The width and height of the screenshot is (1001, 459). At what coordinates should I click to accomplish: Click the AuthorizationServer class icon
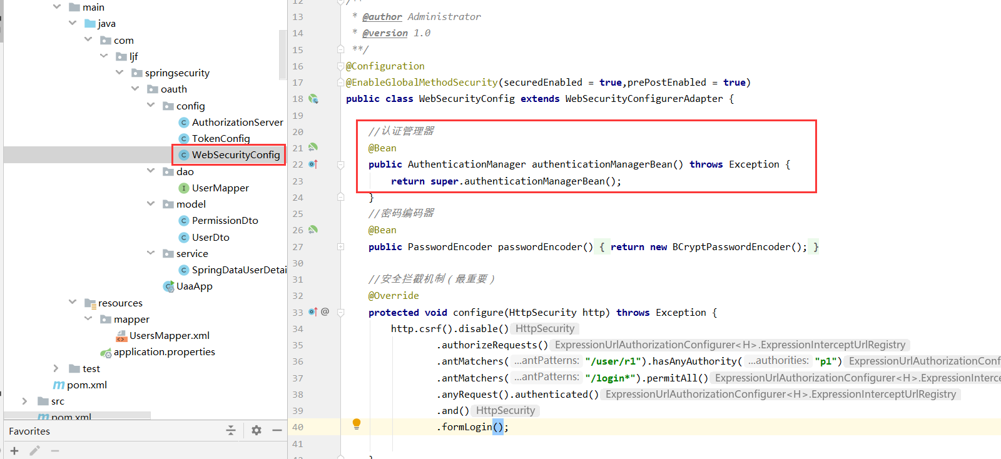pos(184,123)
